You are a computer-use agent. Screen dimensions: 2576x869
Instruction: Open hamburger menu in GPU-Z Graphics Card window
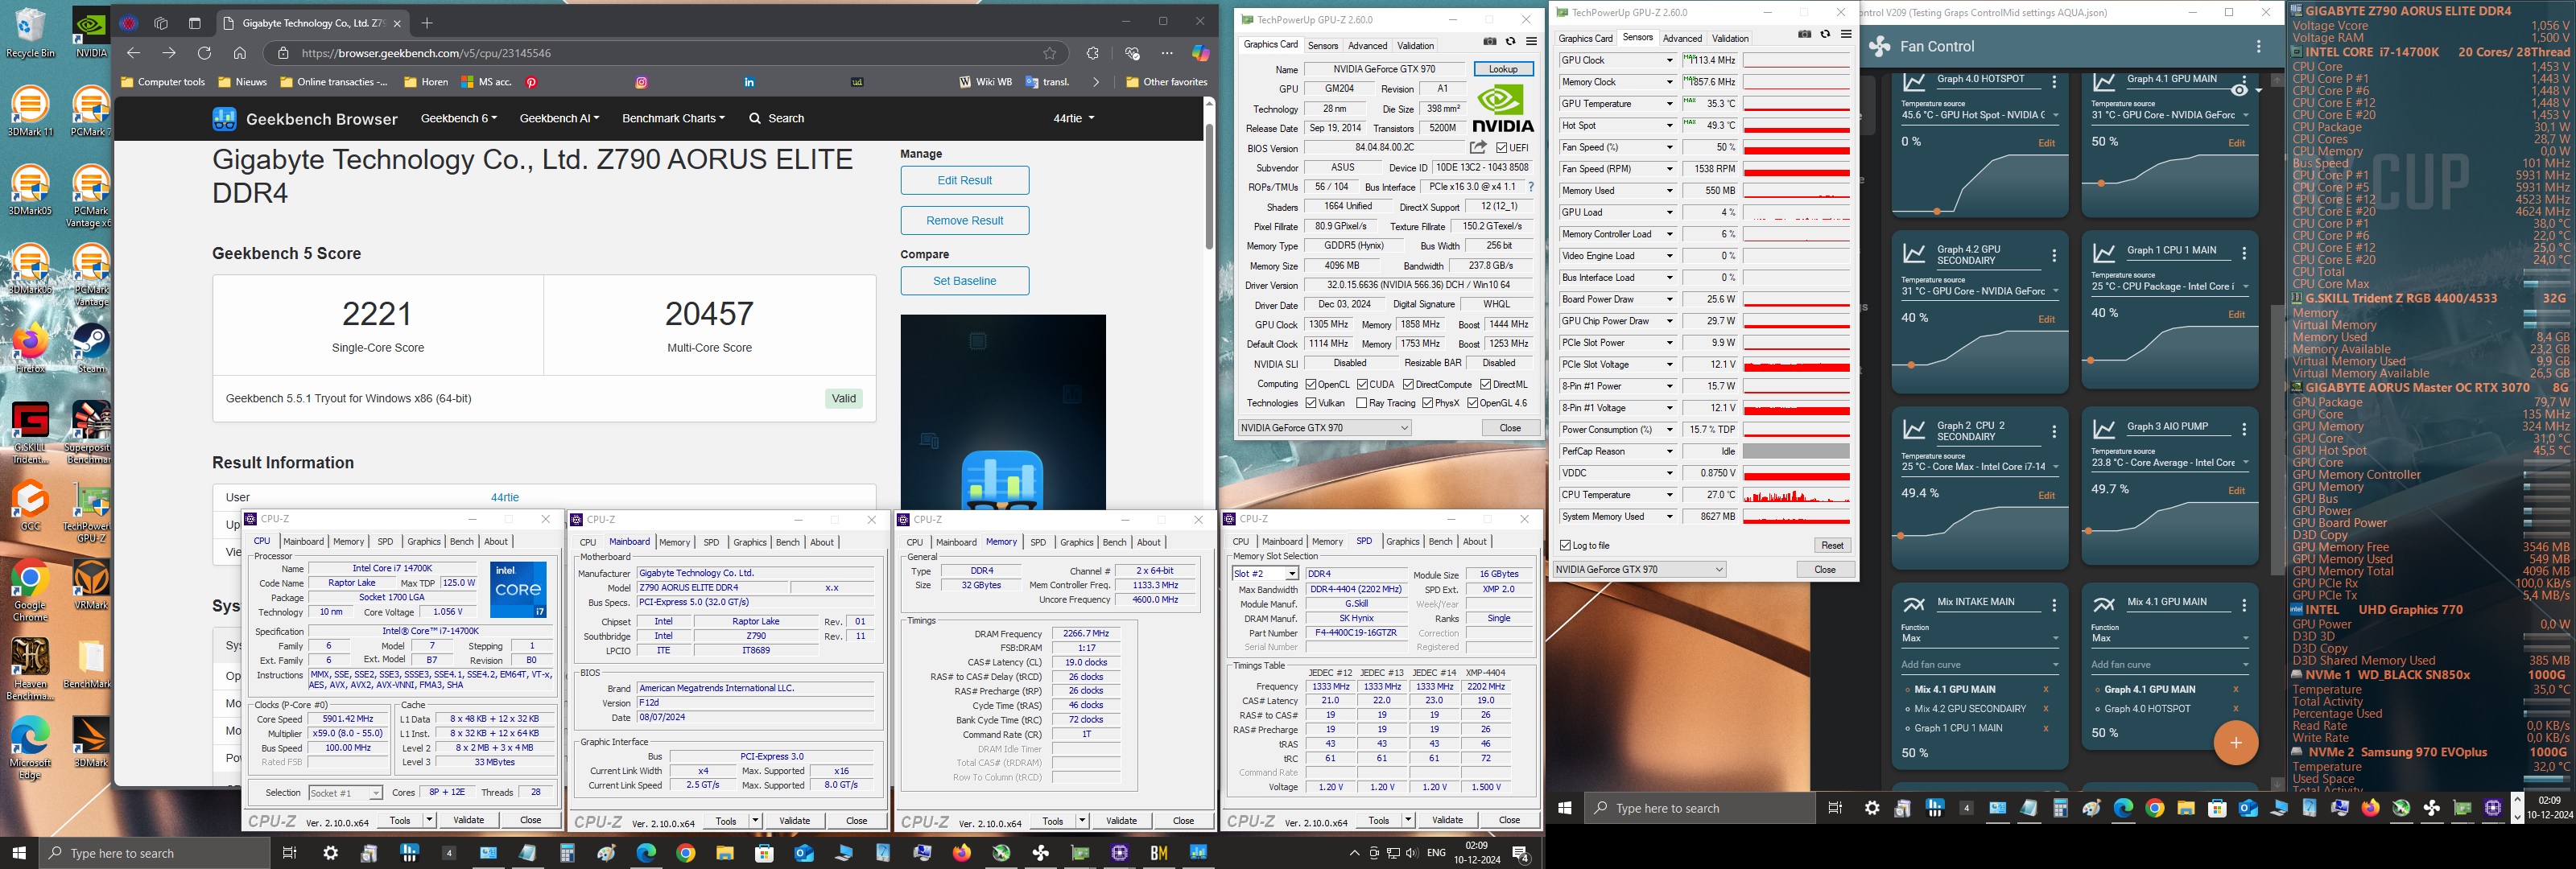(1531, 41)
